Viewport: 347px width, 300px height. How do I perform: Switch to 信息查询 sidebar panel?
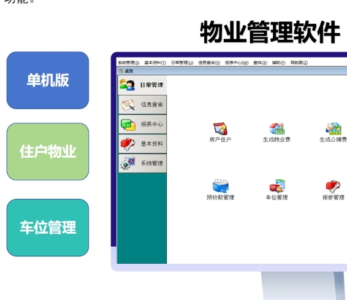pos(142,105)
